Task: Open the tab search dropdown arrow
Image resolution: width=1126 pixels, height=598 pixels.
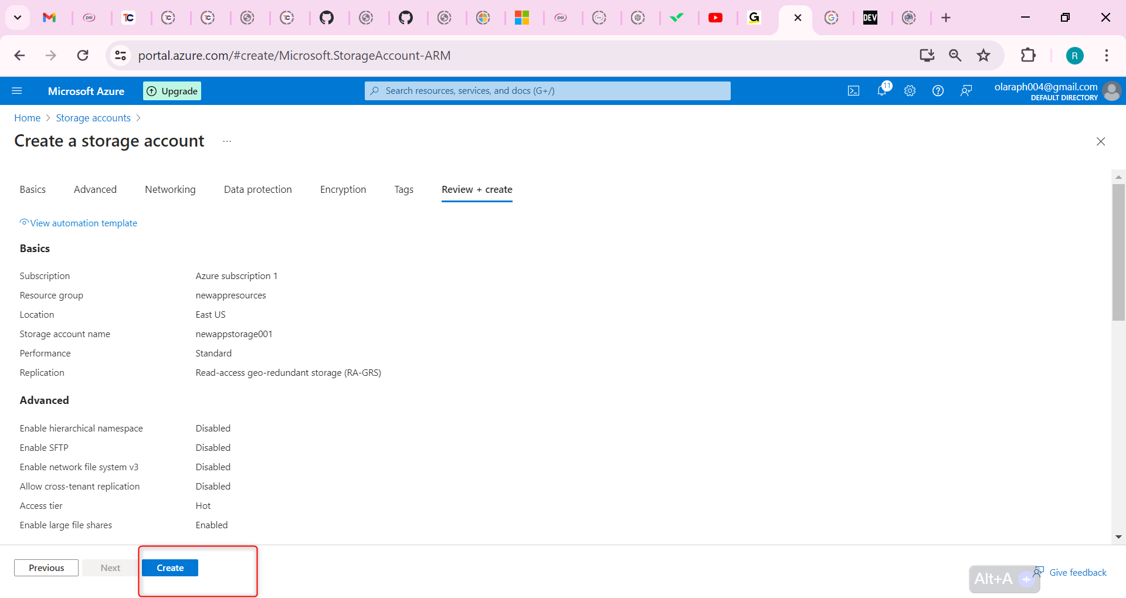Action: pyautogui.click(x=18, y=18)
